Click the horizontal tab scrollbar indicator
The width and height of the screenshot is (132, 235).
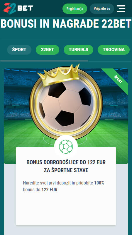[x=44, y=61]
